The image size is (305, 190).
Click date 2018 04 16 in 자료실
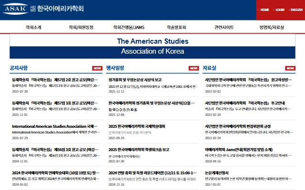(213, 161)
